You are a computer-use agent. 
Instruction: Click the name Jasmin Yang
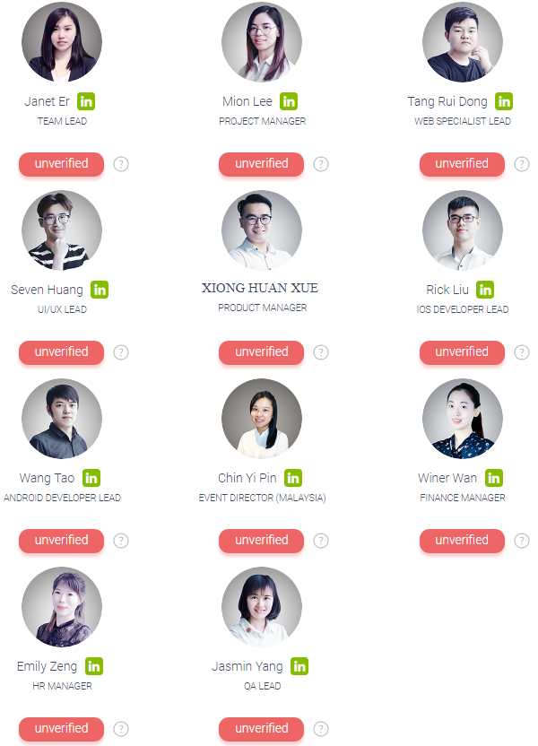pyautogui.click(x=247, y=666)
